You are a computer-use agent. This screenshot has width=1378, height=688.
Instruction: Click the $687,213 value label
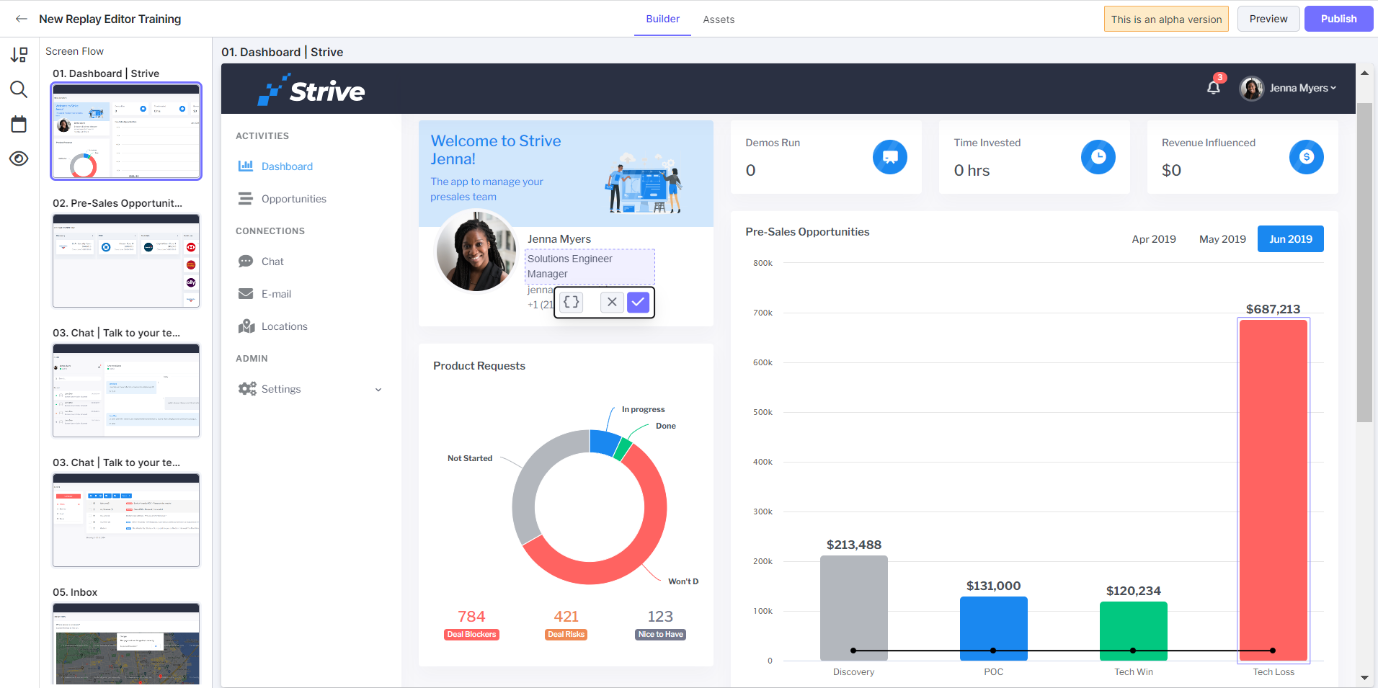1273,309
